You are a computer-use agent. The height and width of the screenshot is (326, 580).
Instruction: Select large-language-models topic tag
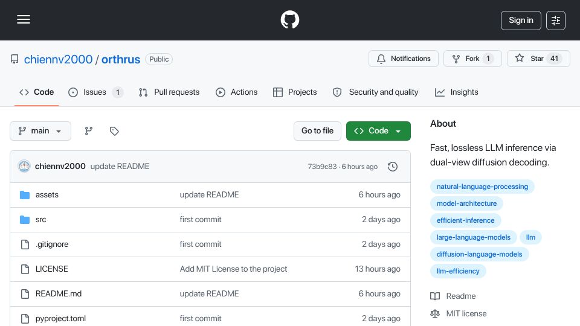click(x=474, y=237)
